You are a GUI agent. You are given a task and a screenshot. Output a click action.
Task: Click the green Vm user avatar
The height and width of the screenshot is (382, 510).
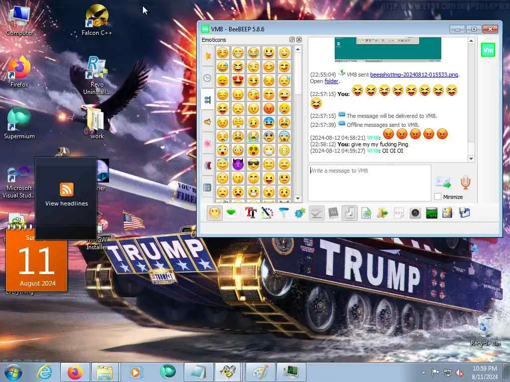488,50
